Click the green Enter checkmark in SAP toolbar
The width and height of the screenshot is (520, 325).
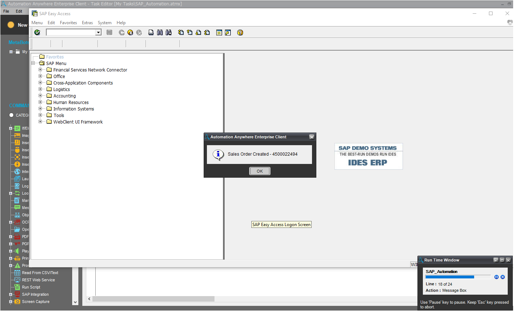point(37,32)
